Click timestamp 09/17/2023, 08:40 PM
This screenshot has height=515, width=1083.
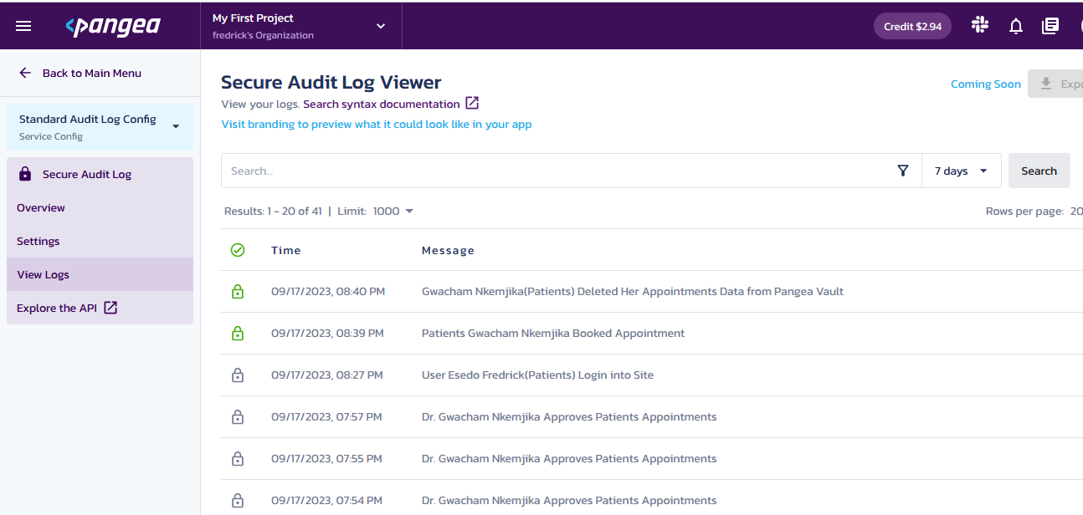pos(328,292)
